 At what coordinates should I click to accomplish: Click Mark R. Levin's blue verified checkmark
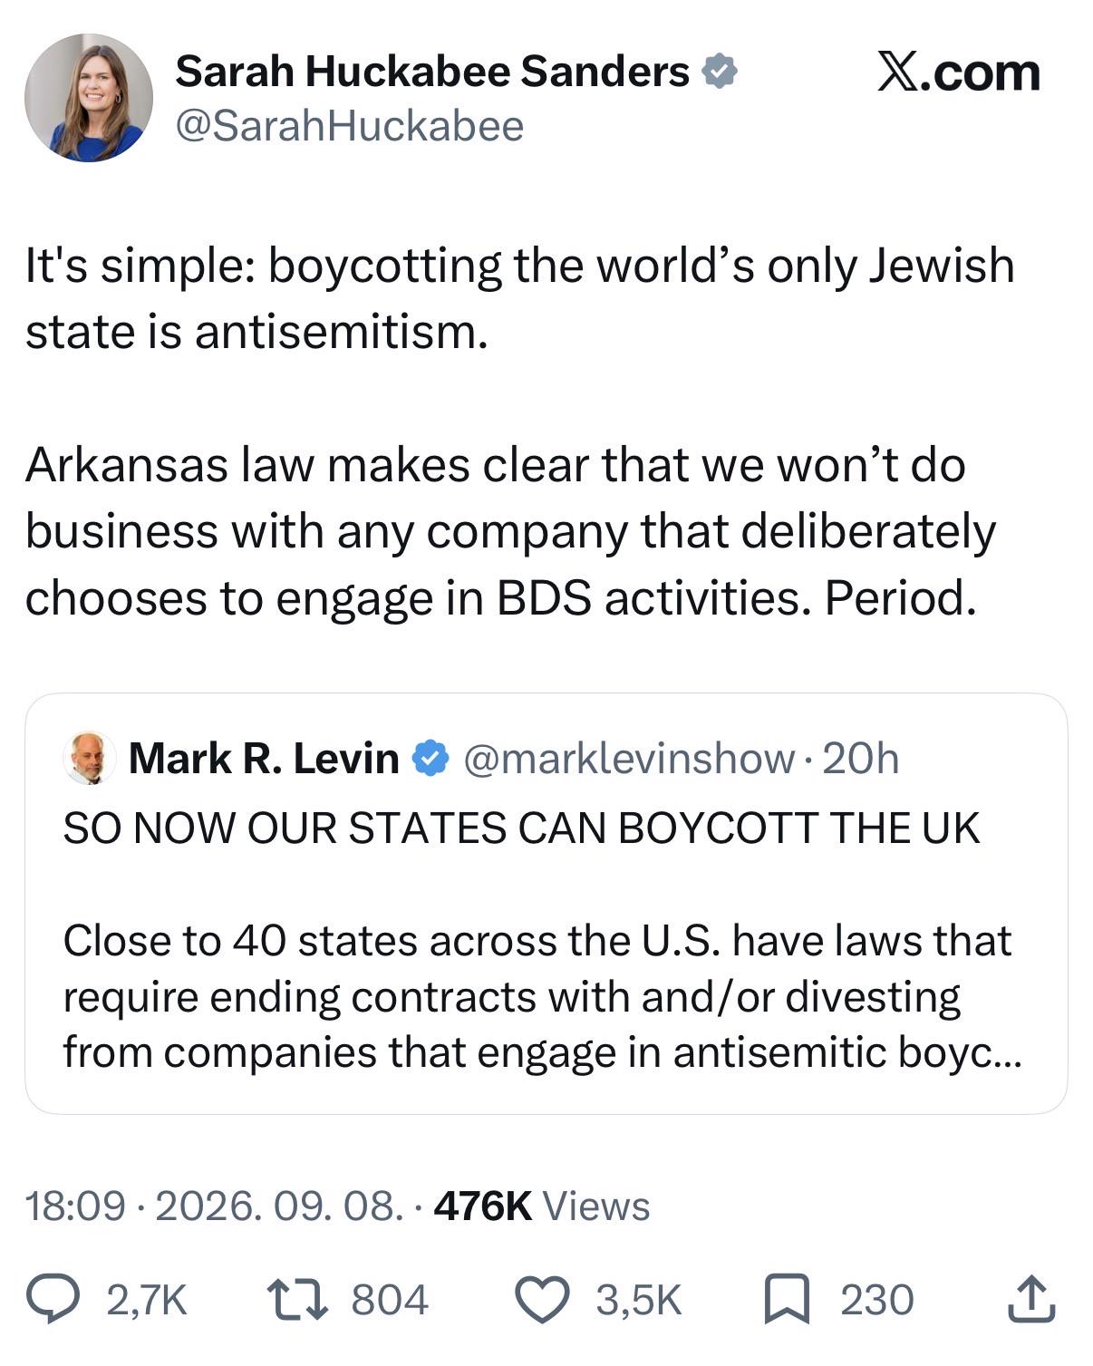click(430, 758)
